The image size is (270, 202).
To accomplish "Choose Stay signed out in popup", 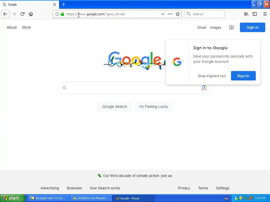I will [212, 76].
